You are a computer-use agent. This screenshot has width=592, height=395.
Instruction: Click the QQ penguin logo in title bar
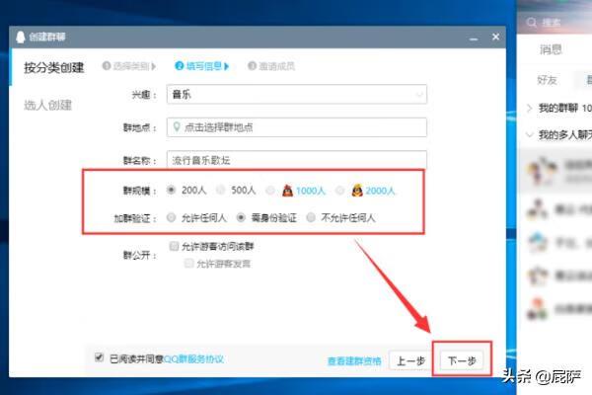21,38
